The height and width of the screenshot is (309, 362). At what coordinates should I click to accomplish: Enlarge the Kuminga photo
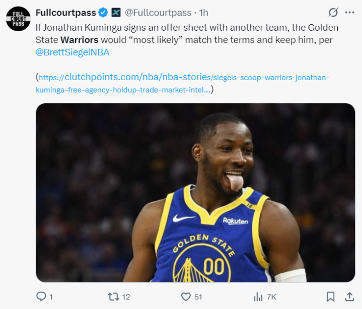195,193
